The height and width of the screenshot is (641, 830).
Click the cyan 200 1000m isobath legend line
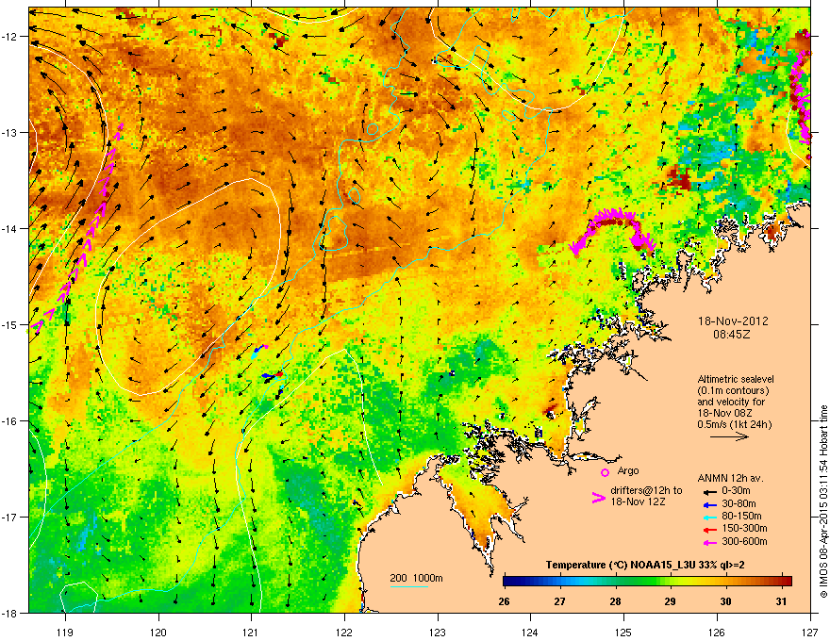408,586
